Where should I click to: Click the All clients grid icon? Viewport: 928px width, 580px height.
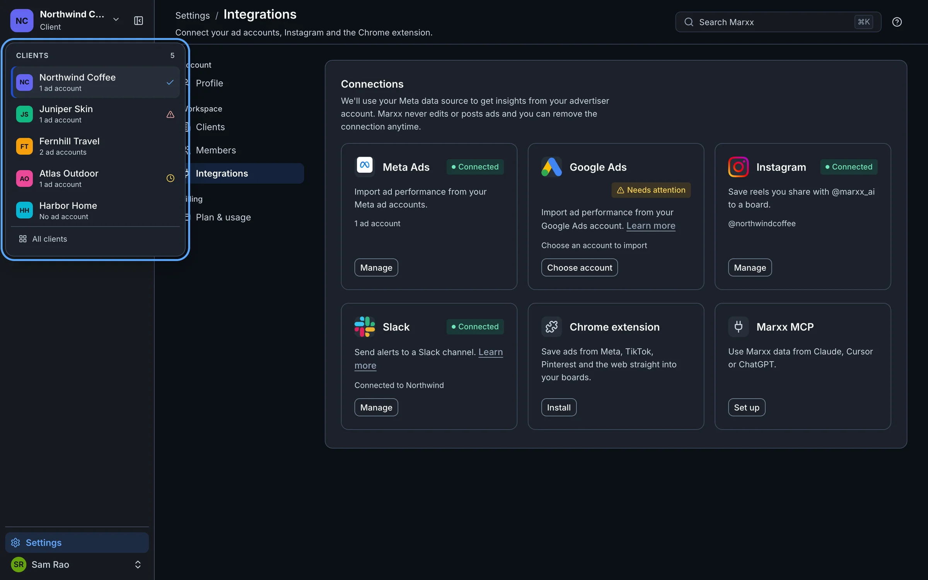pyautogui.click(x=23, y=239)
